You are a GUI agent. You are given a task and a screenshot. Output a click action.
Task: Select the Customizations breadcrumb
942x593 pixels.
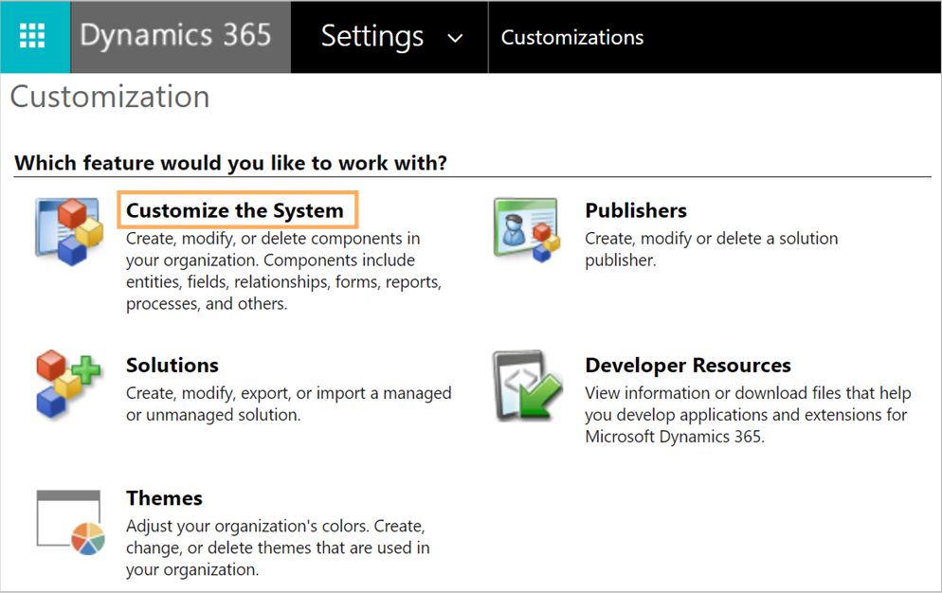[x=572, y=37]
